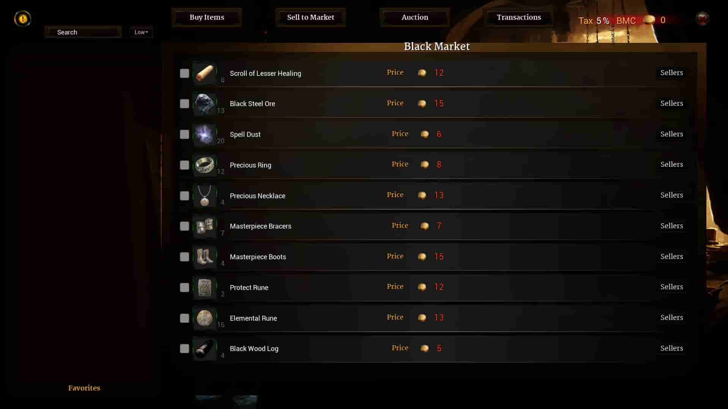Tick the Masterpiece Bracers checkbox

click(184, 226)
